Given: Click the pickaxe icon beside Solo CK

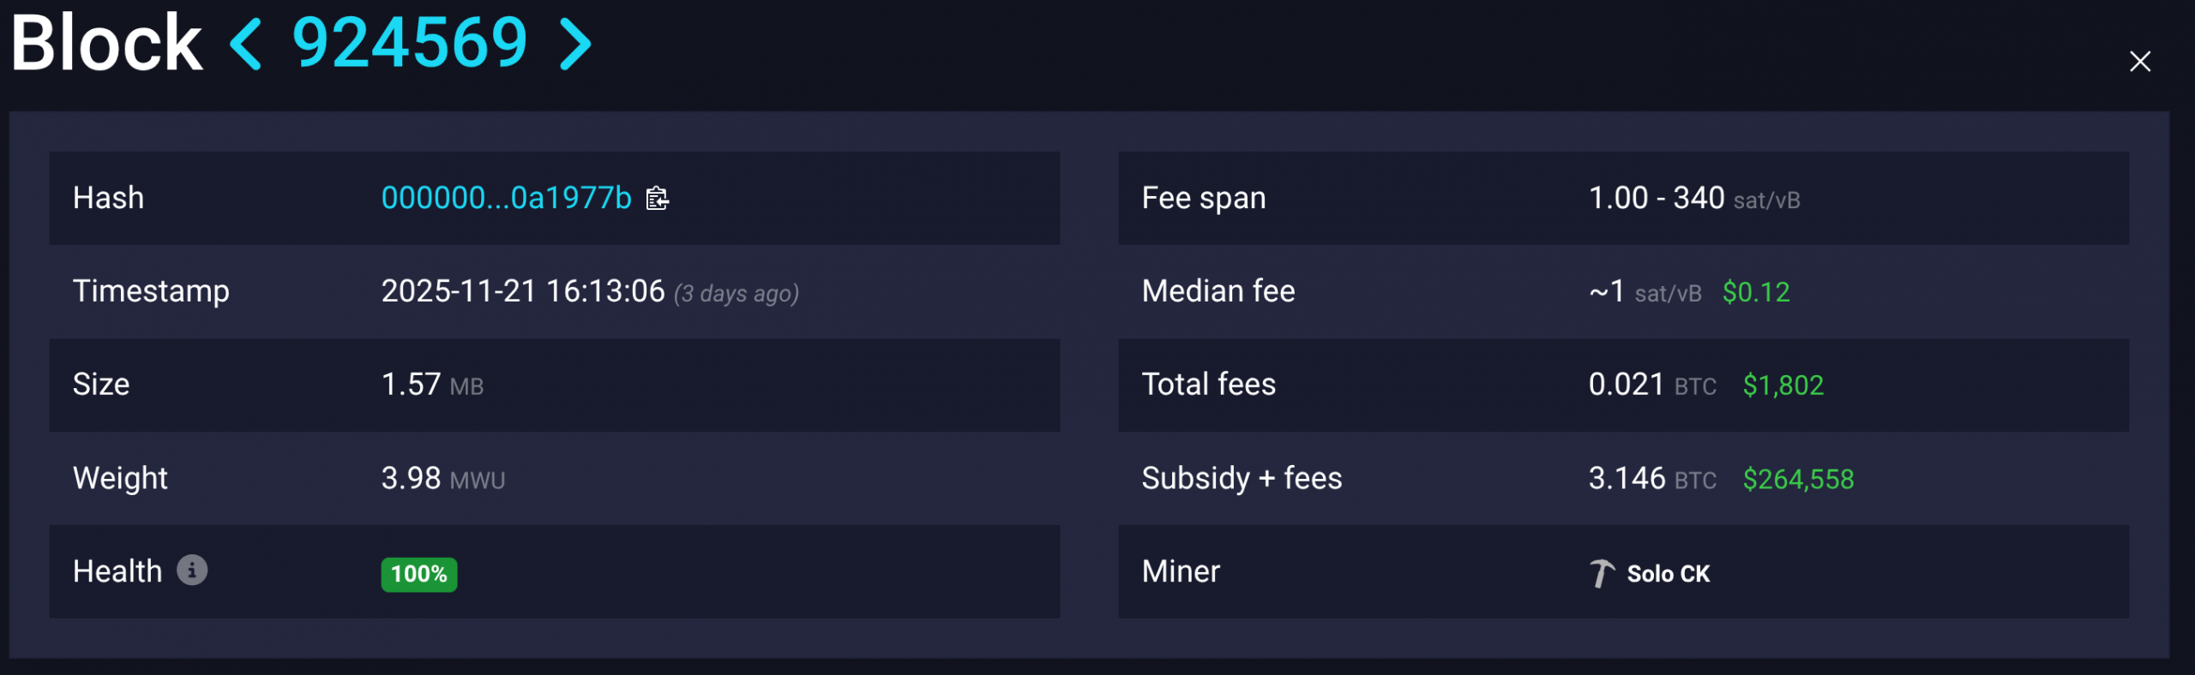Looking at the screenshot, I should click(x=1601, y=573).
